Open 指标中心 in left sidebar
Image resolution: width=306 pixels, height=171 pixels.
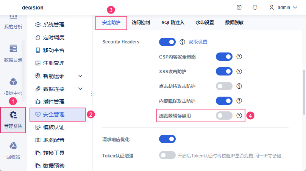(x=13, y=86)
